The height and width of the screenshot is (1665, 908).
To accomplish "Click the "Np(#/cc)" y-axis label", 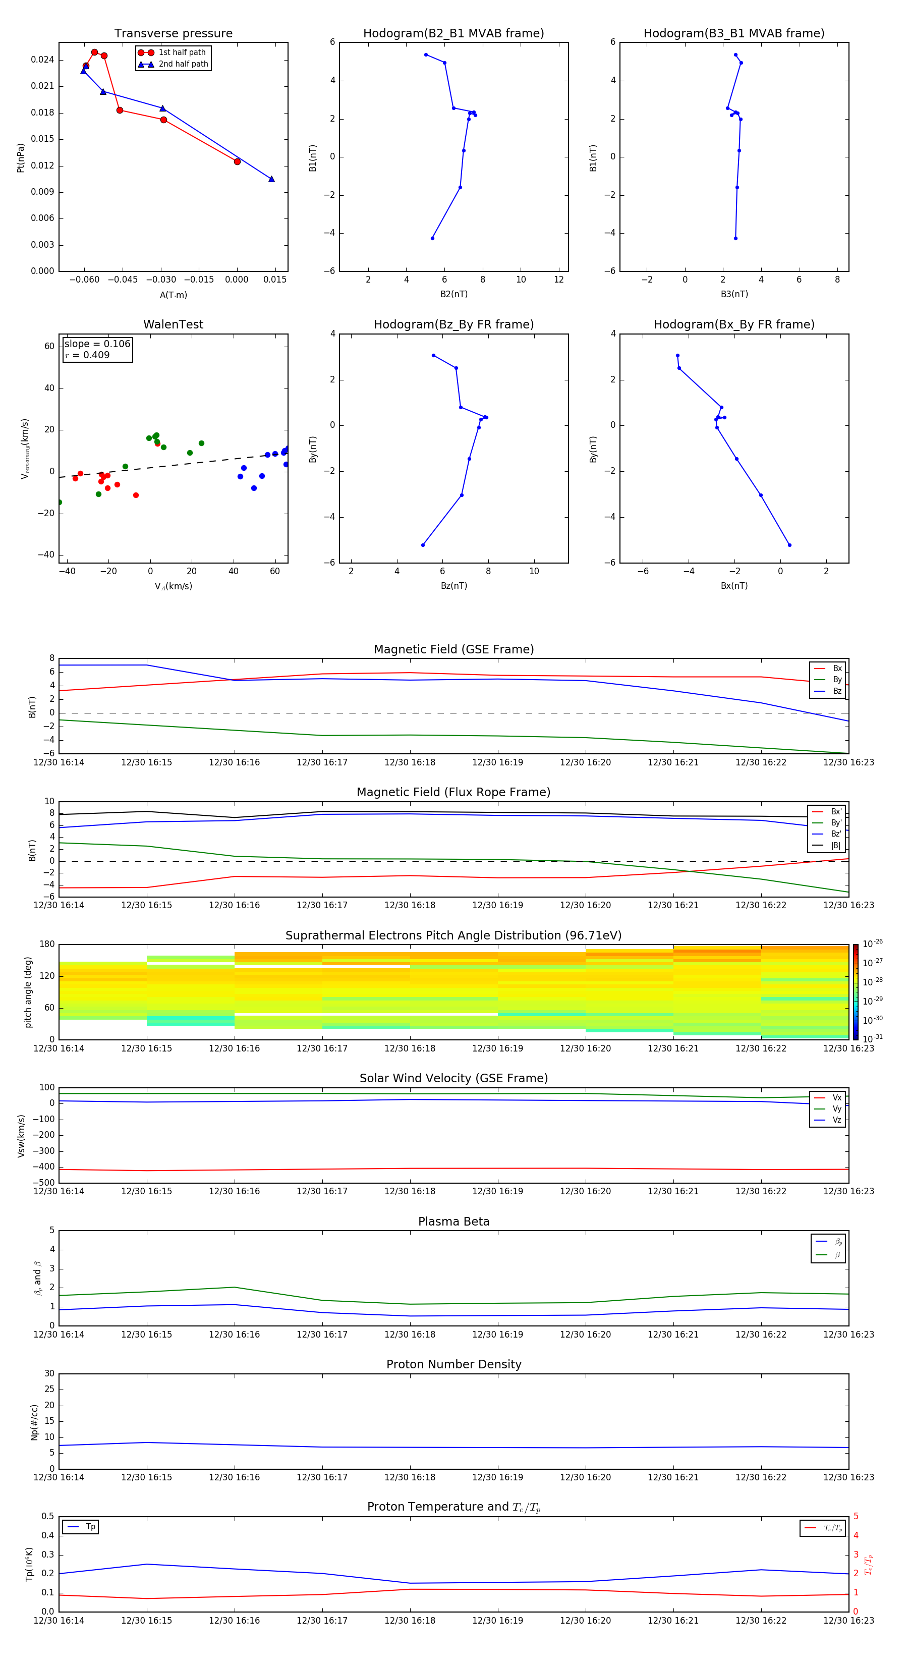I will coord(34,1422).
